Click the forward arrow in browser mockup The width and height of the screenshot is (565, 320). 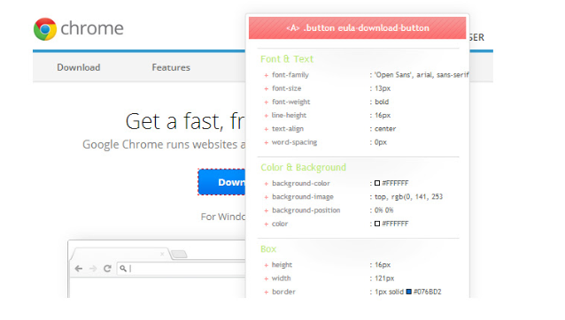tap(93, 268)
